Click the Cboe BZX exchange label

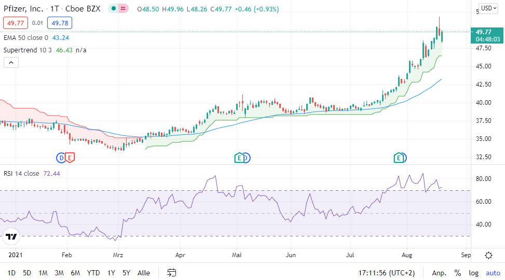pos(83,9)
